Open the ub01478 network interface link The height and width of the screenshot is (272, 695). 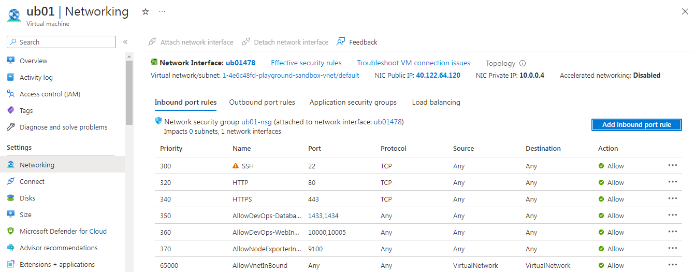tap(240, 63)
